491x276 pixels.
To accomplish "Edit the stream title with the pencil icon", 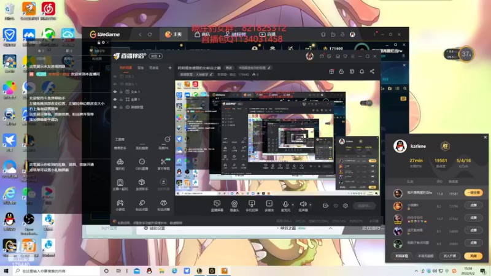I will 269,67.
